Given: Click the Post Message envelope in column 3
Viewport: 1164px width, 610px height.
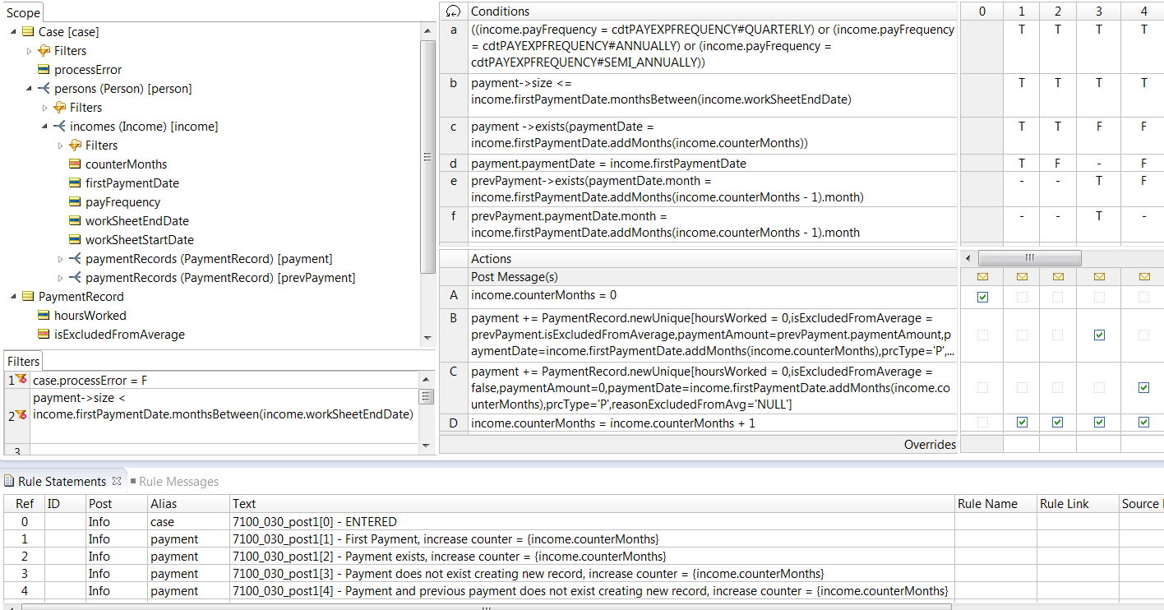Looking at the screenshot, I should [1100, 277].
